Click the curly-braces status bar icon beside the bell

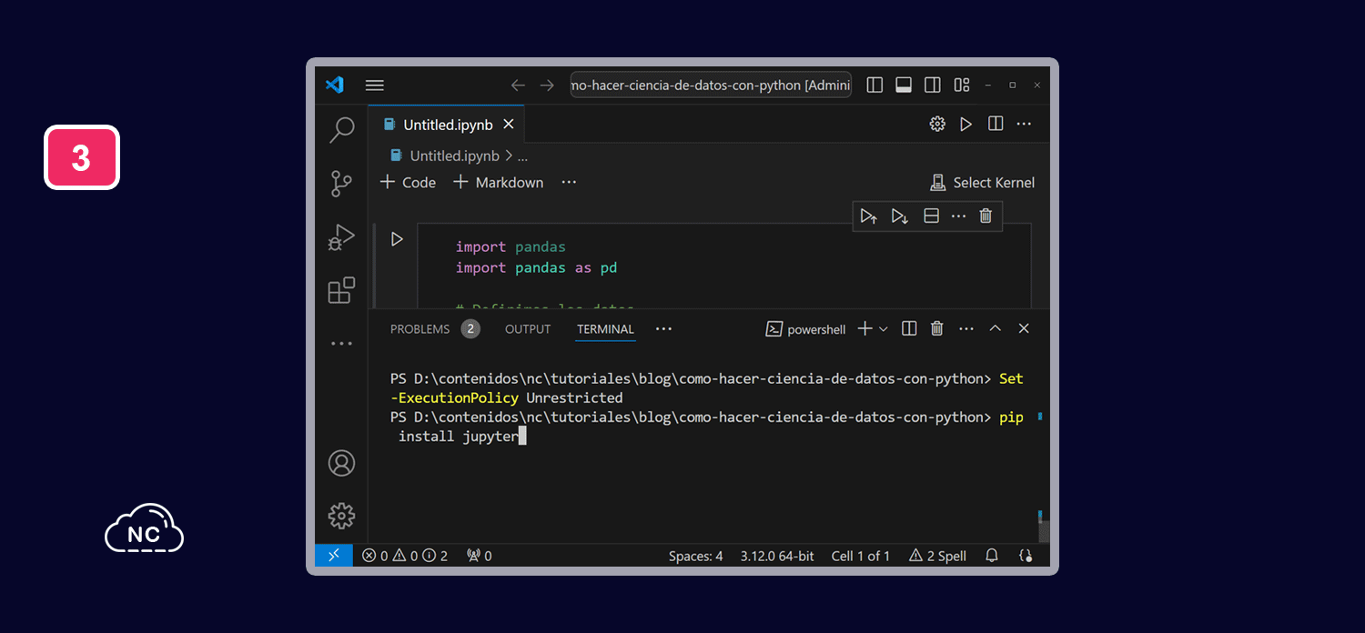[x=1026, y=556]
